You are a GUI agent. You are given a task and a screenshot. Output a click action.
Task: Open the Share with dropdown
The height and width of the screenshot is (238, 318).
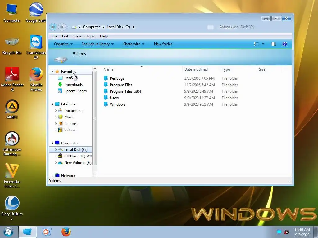[x=134, y=44]
